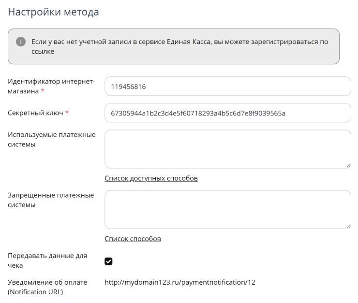Click the Единая Касса registration notice text
This screenshot has height=303, width=358.
coord(180,46)
